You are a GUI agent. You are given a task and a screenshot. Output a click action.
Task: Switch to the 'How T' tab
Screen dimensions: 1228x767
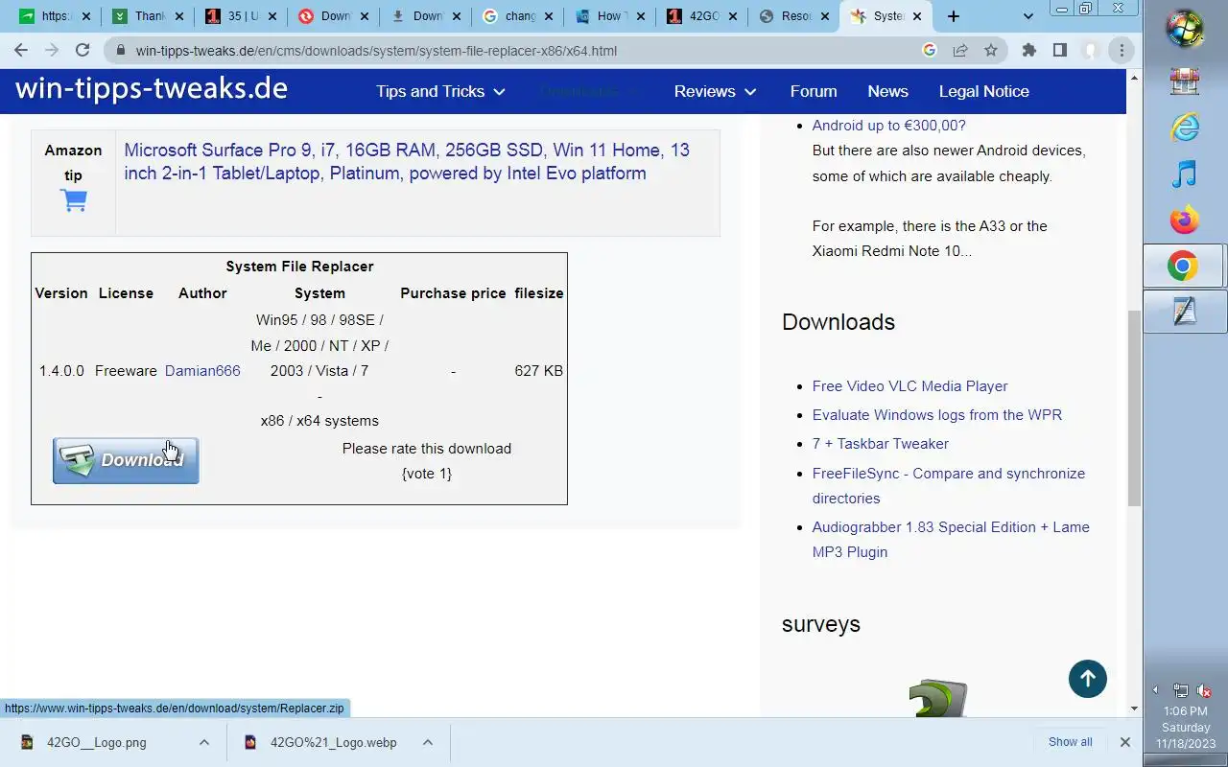click(x=609, y=16)
